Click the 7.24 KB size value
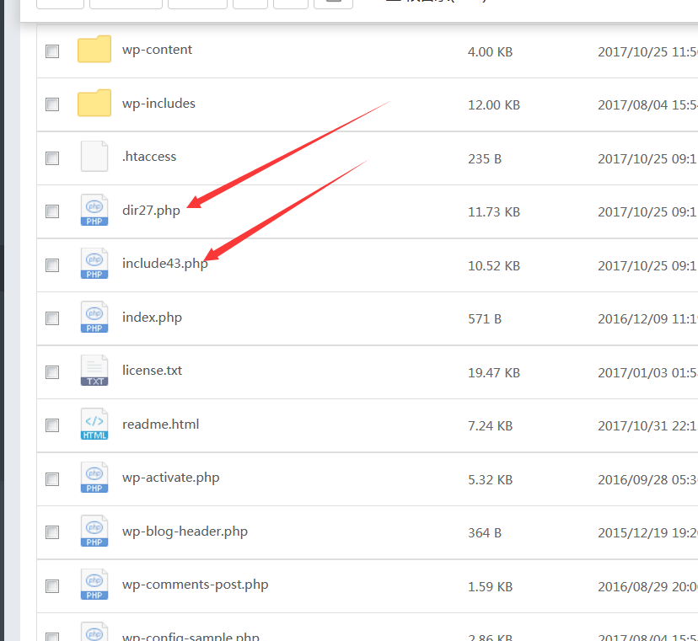The image size is (698, 641). [490, 426]
